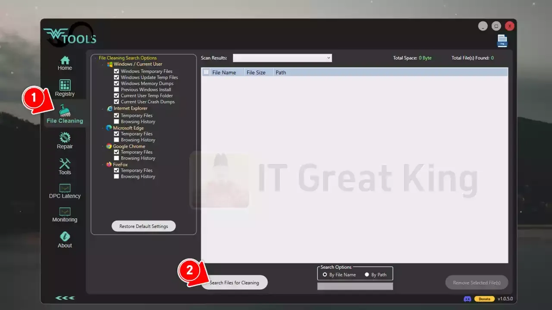552x310 pixels.
Task: Minimize the WTools window
Action: [x=483, y=26]
